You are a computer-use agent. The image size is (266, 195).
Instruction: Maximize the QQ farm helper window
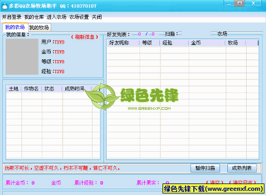[240, 3]
